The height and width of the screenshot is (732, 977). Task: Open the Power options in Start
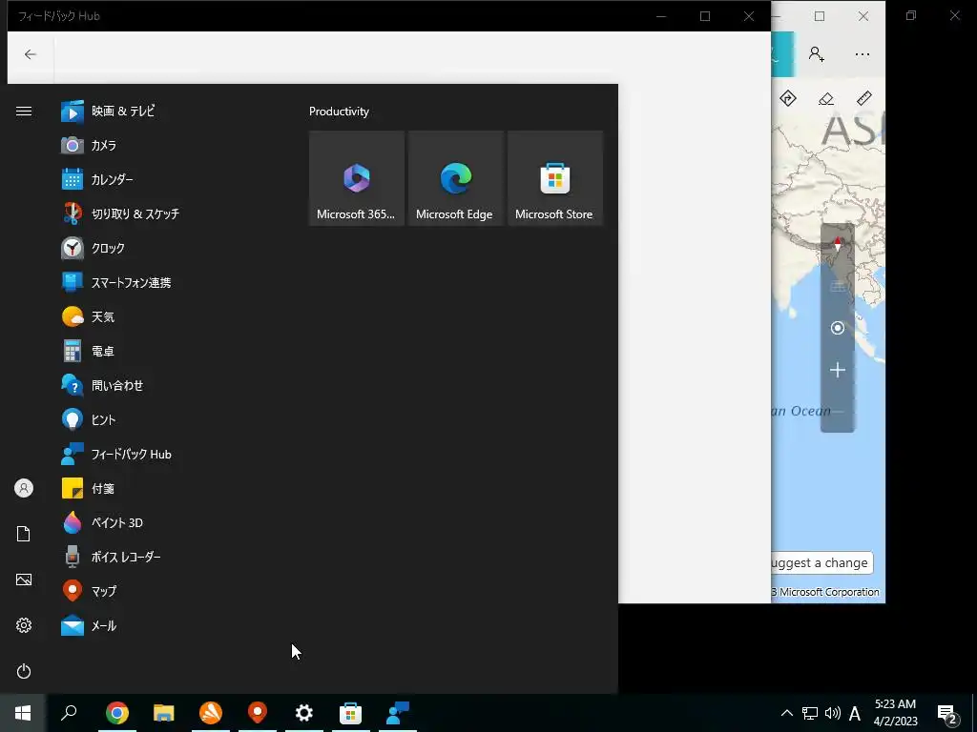pos(24,671)
